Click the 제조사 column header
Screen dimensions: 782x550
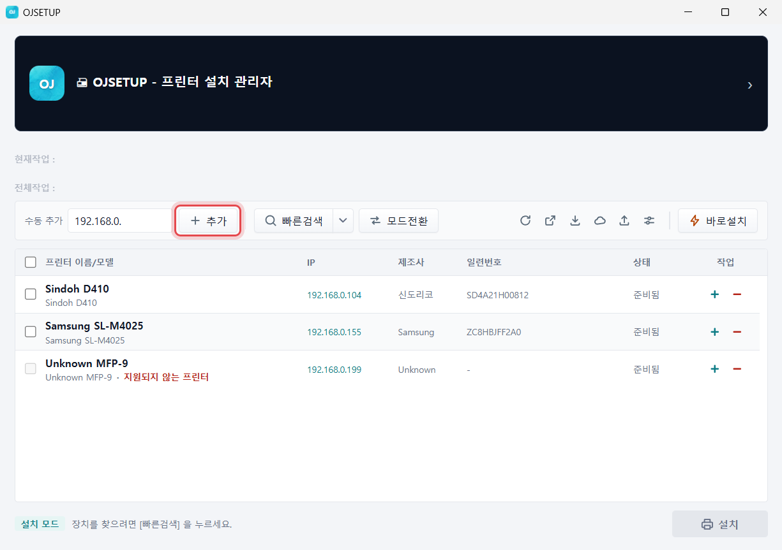411,262
